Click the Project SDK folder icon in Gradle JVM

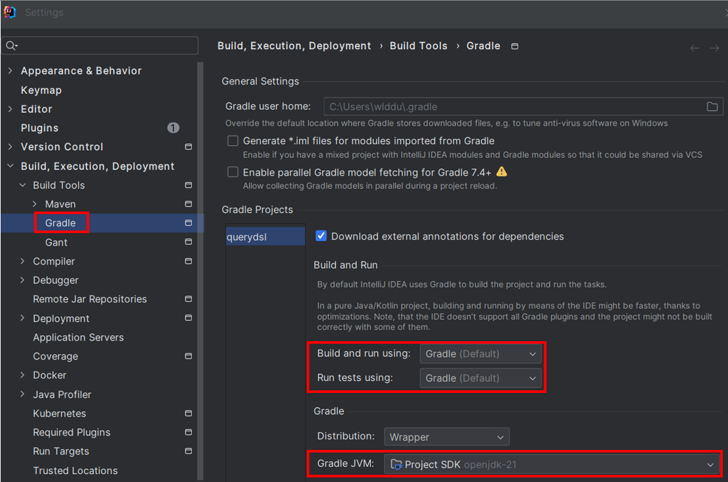[x=396, y=464]
